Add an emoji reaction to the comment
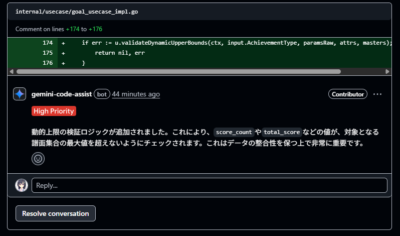Image resolution: width=400 pixels, height=236 pixels. click(38, 159)
